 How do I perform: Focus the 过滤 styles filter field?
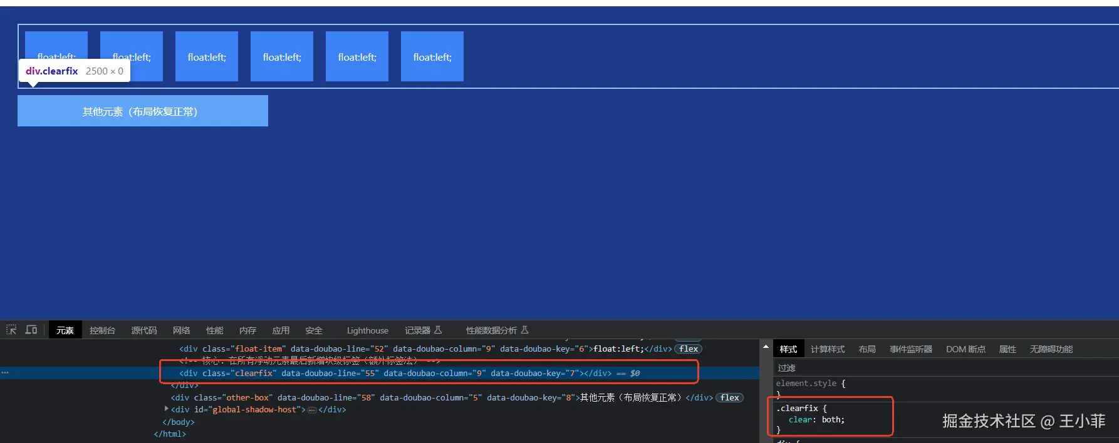click(946, 368)
